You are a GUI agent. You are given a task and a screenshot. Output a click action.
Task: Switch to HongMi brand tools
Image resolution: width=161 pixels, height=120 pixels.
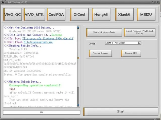click(101, 14)
